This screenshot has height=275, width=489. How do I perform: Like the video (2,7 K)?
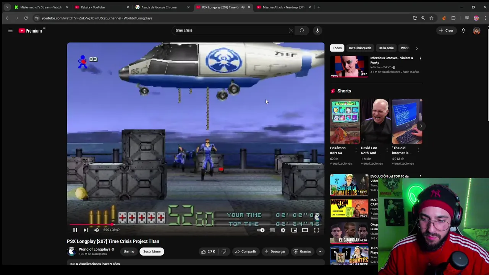pyautogui.click(x=208, y=251)
